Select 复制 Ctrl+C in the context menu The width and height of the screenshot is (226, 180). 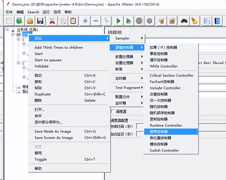pos(69,82)
